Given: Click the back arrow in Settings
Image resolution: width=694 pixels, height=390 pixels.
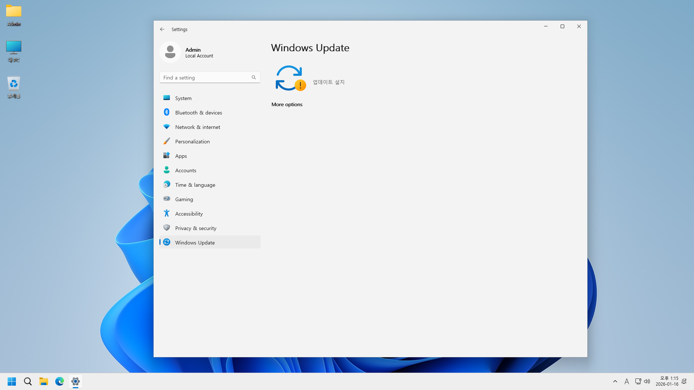Looking at the screenshot, I should pos(162,29).
